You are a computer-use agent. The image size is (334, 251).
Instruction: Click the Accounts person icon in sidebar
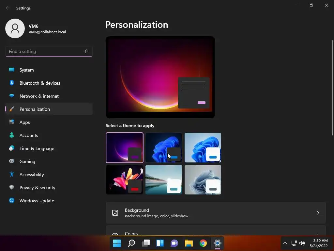pyautogui.click(x=12, y=135)
